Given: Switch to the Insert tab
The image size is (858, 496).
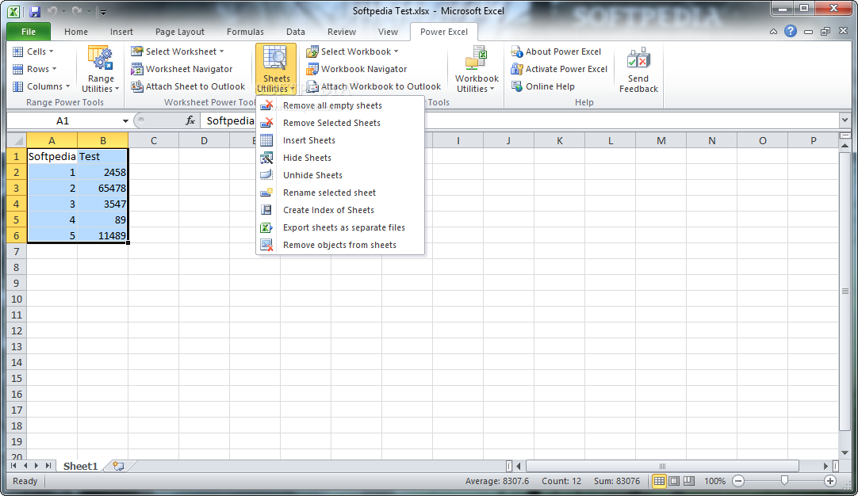Looking at the screenshot, I should click(121, 32).
